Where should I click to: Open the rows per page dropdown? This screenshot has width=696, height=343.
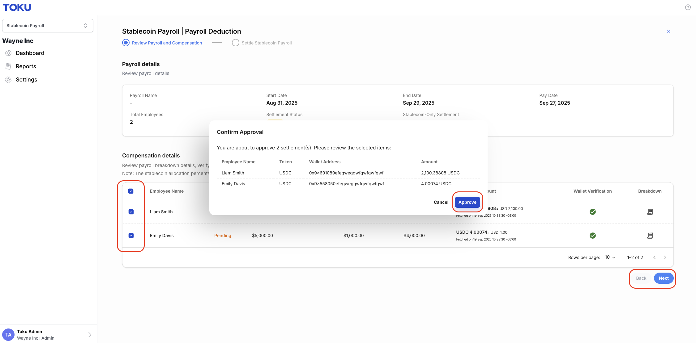(610, 257)
